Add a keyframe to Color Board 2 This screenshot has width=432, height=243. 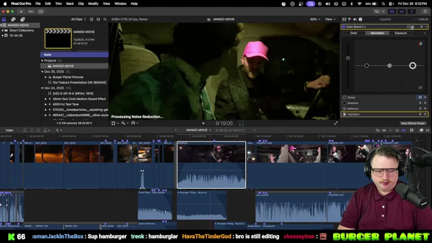pos(421,27)
